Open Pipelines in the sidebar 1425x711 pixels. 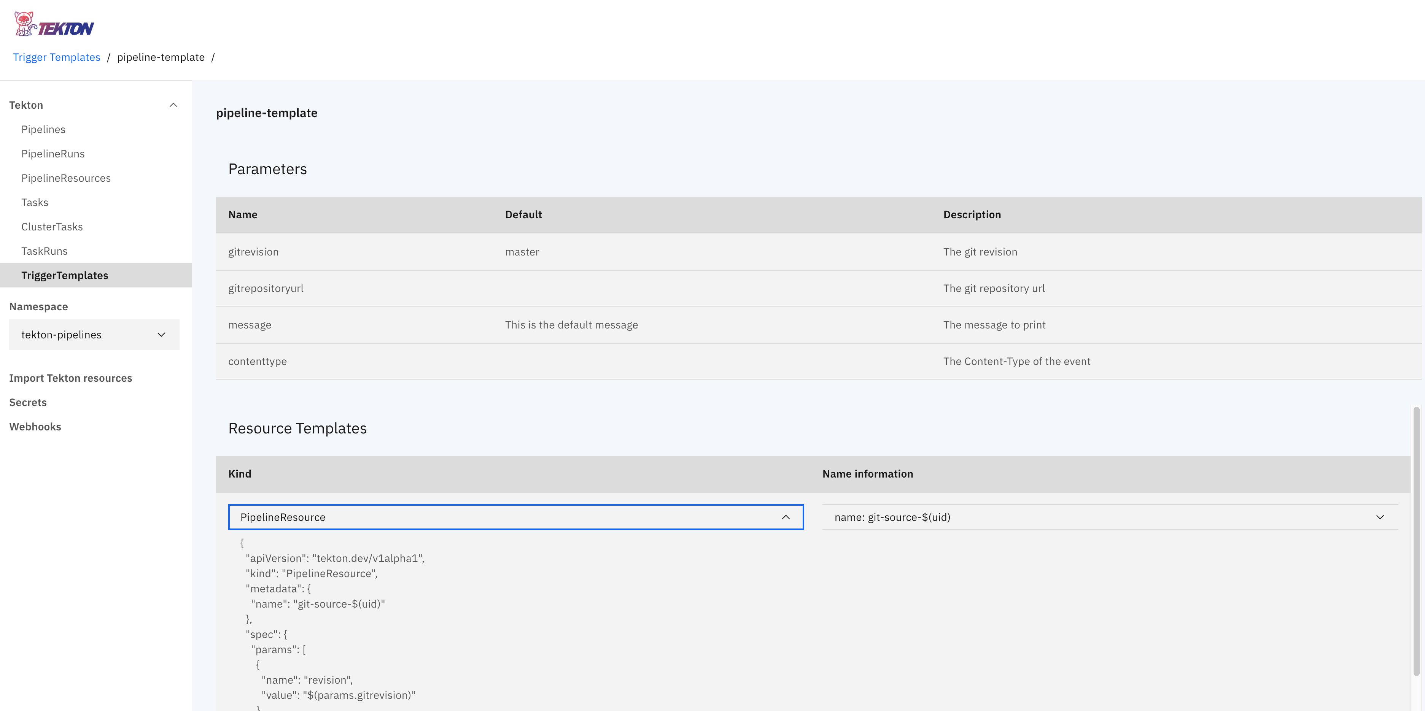(x=43, y=129)
